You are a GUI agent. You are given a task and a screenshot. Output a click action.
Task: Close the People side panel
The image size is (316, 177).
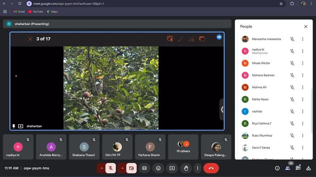[305, 26]
